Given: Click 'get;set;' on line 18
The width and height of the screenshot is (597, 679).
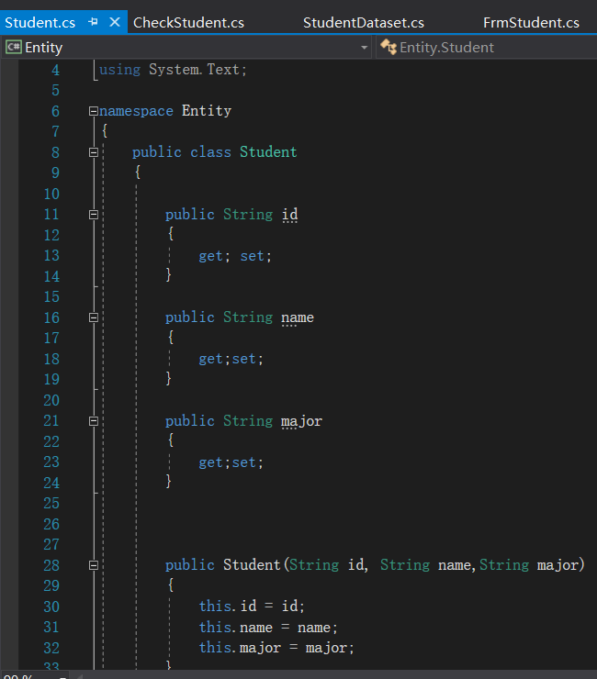Looking at the screenshot, I should (x=231, y=360).
